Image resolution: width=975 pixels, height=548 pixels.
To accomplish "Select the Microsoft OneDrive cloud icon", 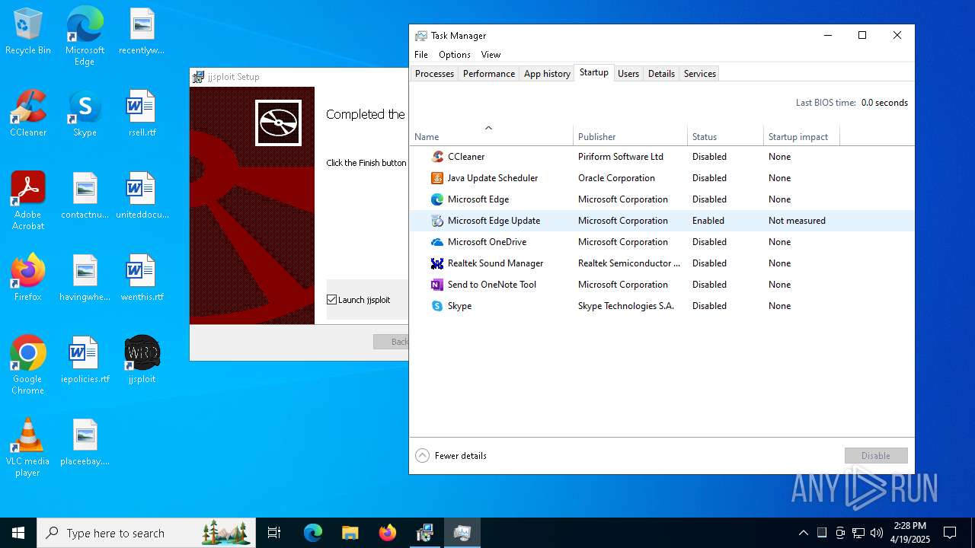I will [437, 242].
